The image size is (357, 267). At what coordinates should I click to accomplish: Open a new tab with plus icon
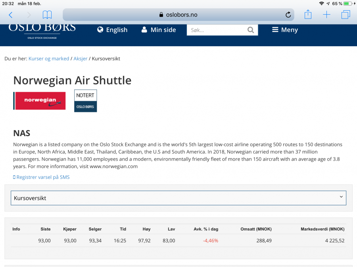326,15
